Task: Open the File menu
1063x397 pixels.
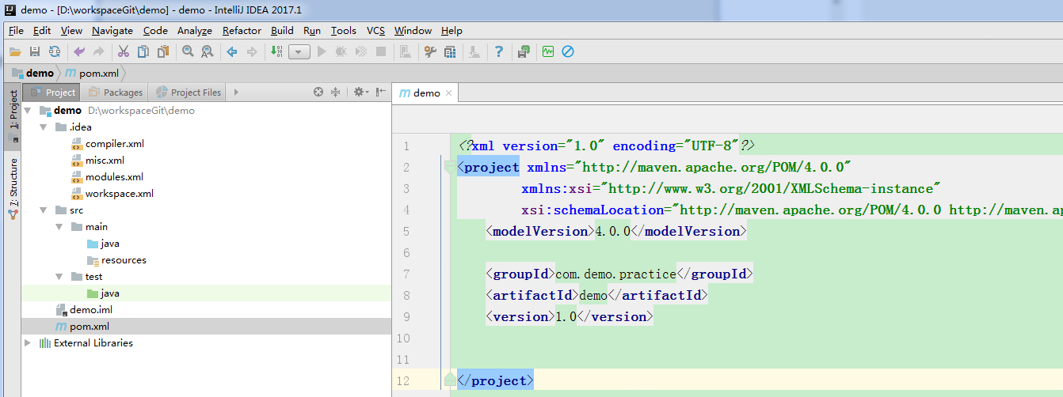Action: (x=16, y=31)
